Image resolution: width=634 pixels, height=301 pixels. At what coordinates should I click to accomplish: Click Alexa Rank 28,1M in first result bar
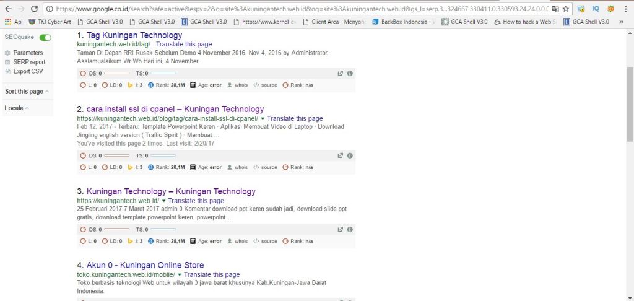click(167, 85)
